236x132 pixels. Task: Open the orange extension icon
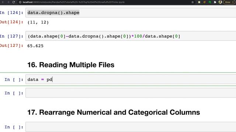[204, 2]
